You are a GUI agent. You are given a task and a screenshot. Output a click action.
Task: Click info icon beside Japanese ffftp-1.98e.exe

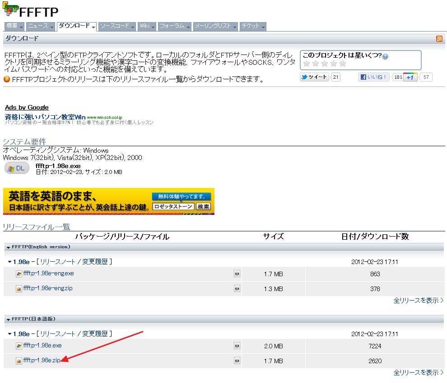point(237,346)
